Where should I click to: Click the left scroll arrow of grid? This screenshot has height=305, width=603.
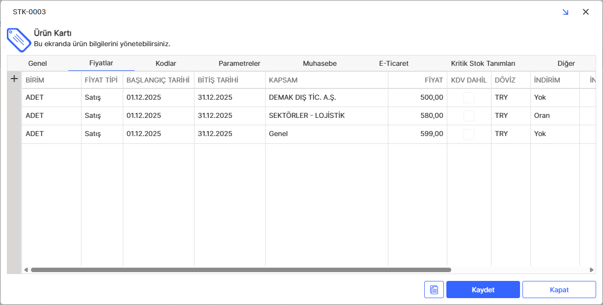26,270
